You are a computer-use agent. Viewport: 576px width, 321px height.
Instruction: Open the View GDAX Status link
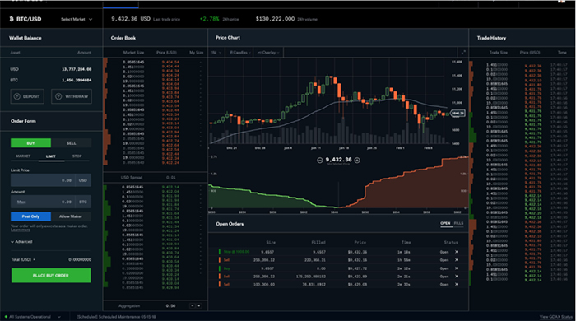coord(556,317)
